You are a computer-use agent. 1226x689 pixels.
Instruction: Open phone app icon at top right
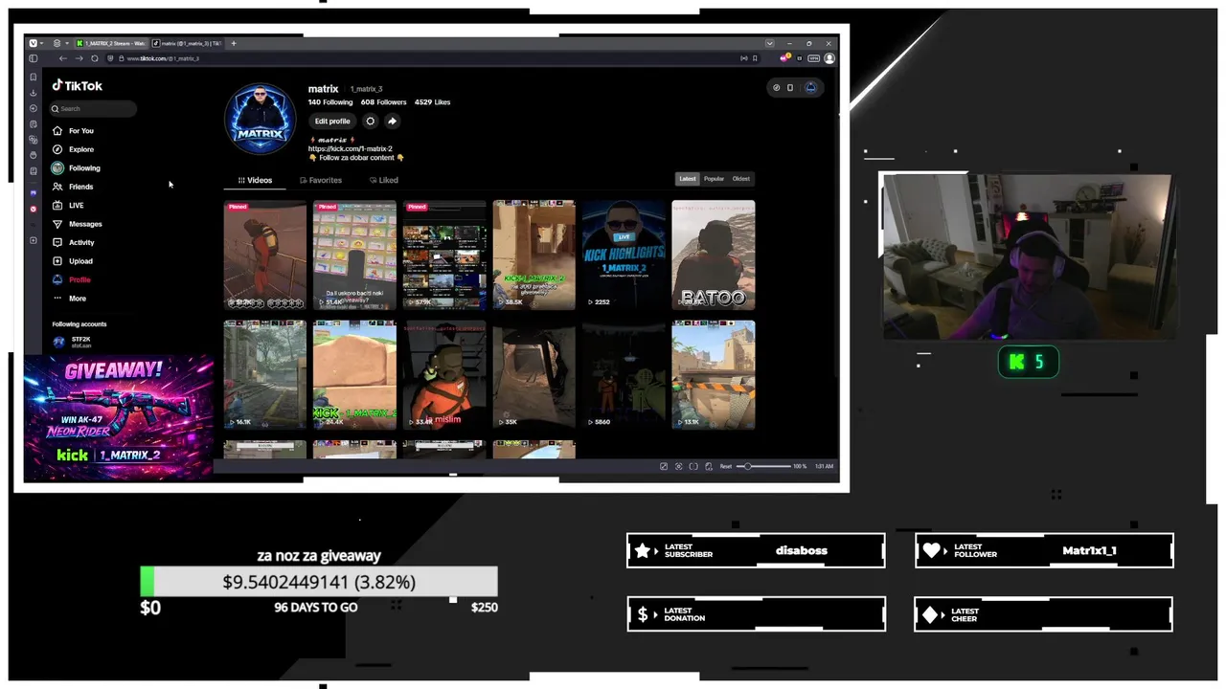(790, 87)
